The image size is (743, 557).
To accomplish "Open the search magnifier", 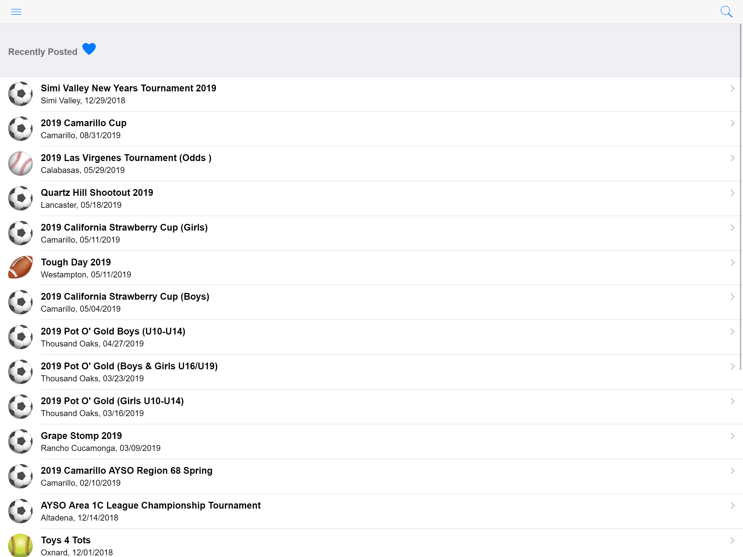I will click(726, 12).
